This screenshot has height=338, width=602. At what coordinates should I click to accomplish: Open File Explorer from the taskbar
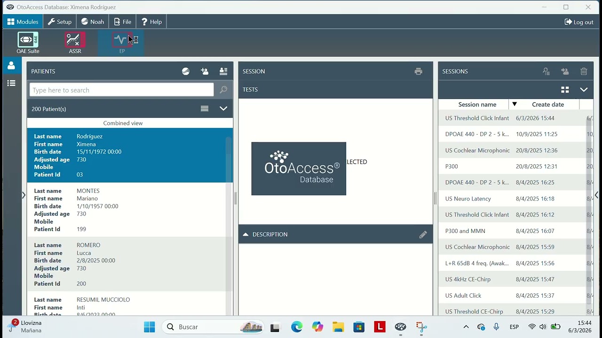tap(338, 327)
